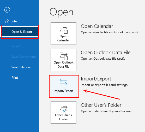
Task: Open the Print menu item
Action: (15, 78)
